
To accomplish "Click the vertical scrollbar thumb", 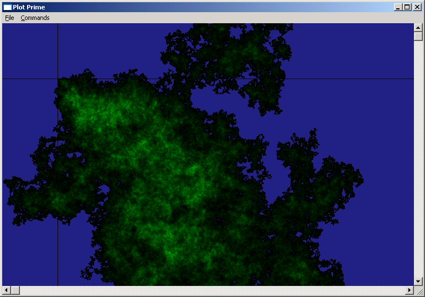I will pyautogui.click(x=418, y=36).
